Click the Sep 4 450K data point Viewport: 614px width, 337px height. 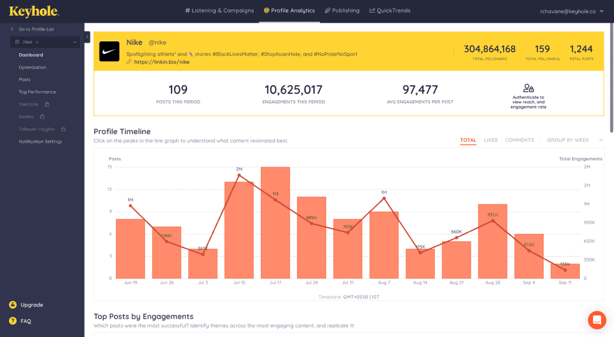pyautogui.click(x=529, y=251)
